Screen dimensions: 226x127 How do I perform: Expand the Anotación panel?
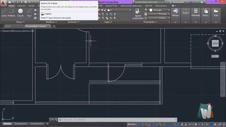pos(73,22)
